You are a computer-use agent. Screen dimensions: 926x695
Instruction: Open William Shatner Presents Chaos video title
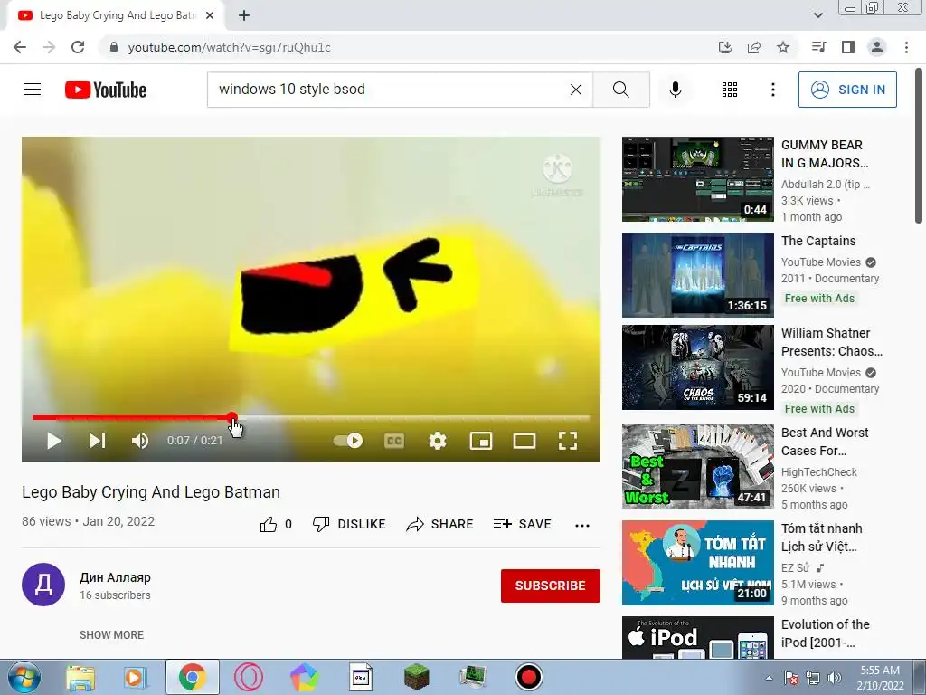[x=832, y=342]
